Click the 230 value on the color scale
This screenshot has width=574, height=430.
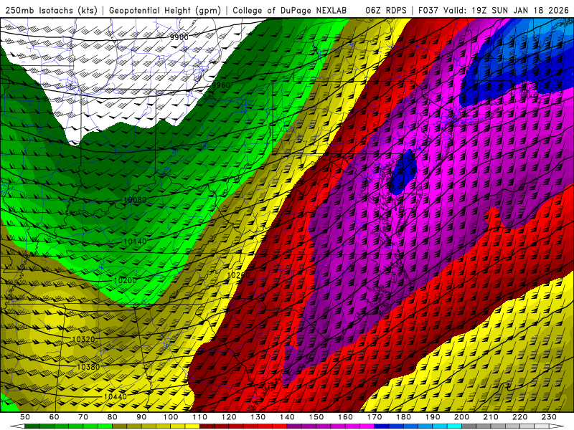tap(549, 417)
